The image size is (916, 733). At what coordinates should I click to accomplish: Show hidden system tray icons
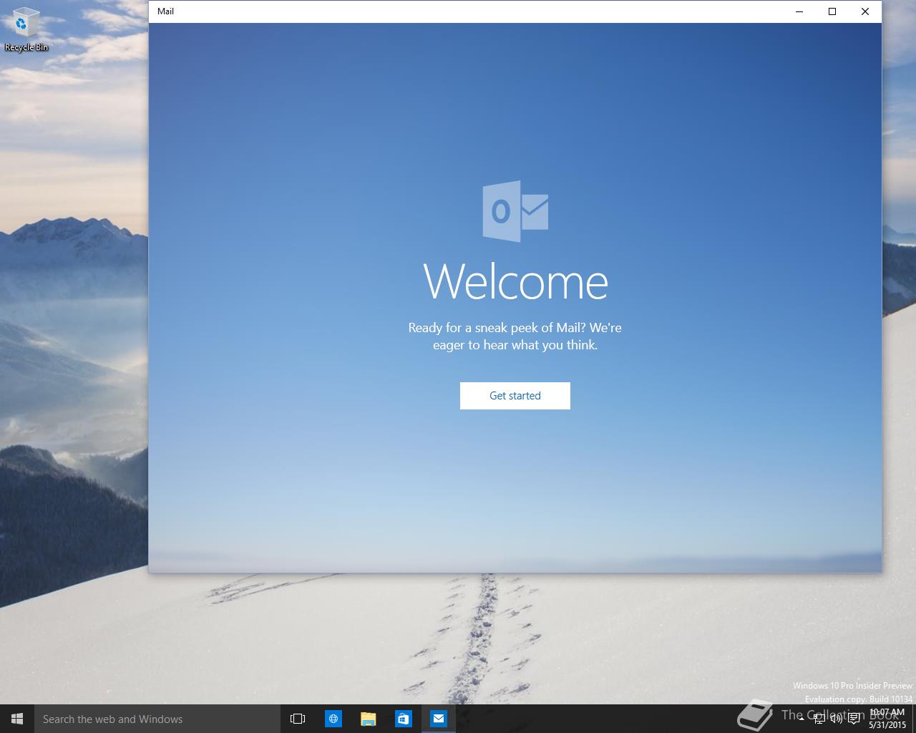tap(801, 719)
